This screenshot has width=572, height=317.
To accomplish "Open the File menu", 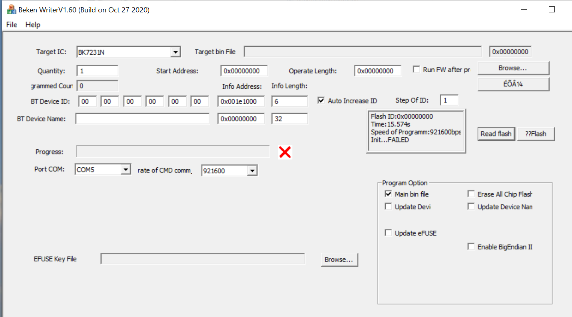I will 11,24.
